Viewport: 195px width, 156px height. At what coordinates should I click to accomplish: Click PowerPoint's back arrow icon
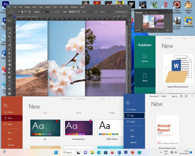click(x=5, y=105)
